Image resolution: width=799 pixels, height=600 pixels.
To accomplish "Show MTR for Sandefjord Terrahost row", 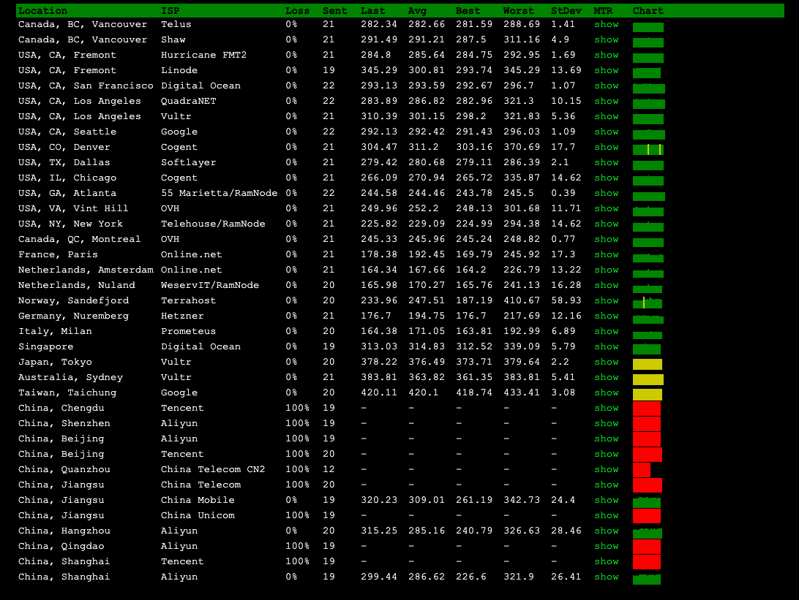I will tap(607, 300).
